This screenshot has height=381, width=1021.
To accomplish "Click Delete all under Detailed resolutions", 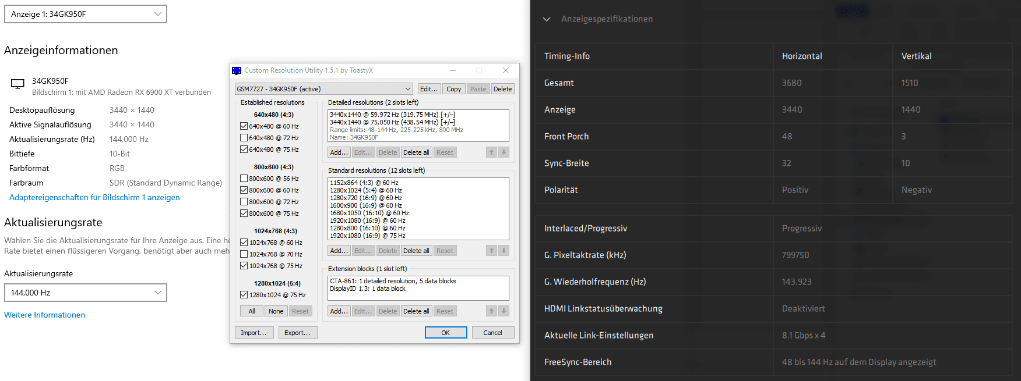I will 417,152.
